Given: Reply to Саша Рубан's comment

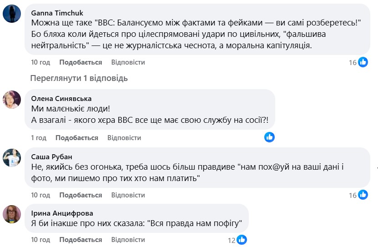Looking at the screenshot, I should (128, 195).
